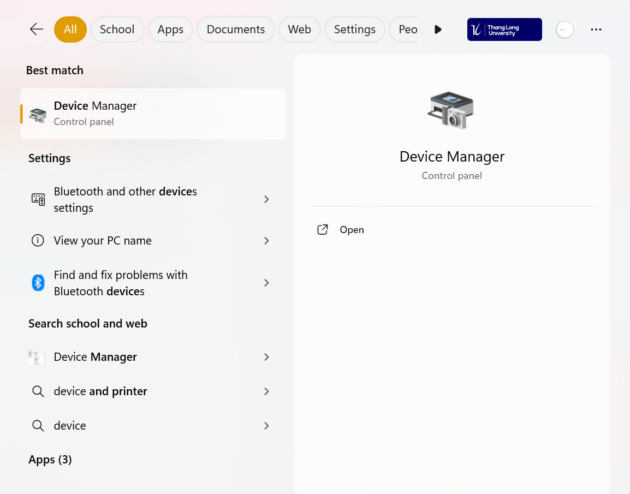Click the Bluetooth icon for fixing problems
Image resolution: width=630 pixels, height=494 pixels.
coord(38,283)
